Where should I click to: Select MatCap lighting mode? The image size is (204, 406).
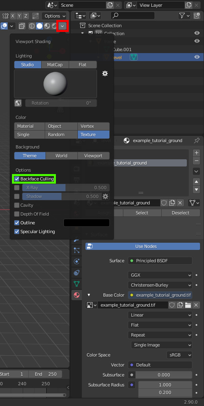[x=55, y=65]
